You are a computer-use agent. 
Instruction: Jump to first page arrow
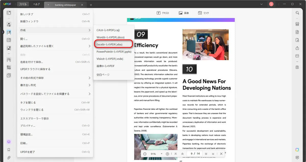tap(176, 154)
